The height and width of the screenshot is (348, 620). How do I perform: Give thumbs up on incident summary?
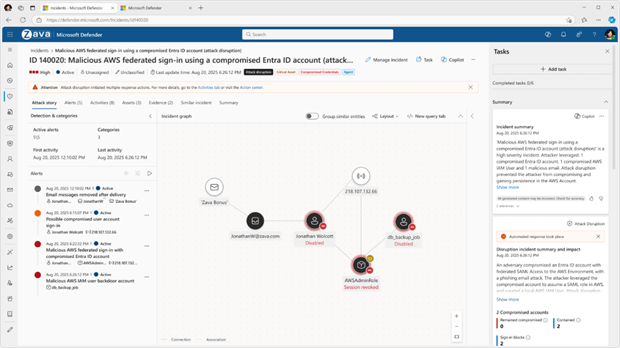pyautogui.click(x=591, y=199)
